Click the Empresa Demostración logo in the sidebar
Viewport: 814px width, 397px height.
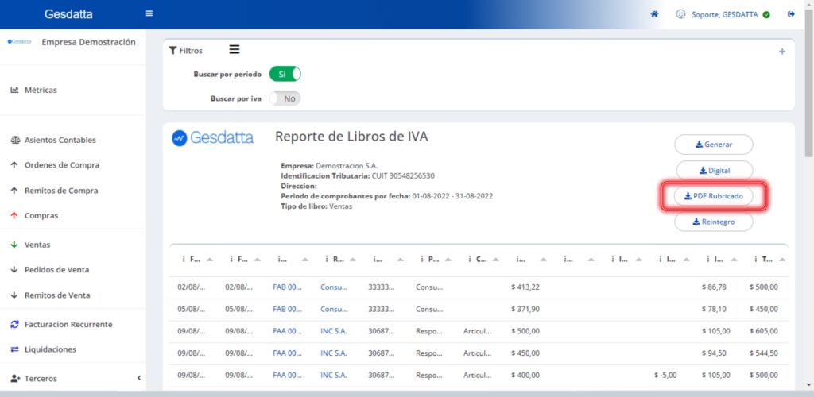click(20, 42)
